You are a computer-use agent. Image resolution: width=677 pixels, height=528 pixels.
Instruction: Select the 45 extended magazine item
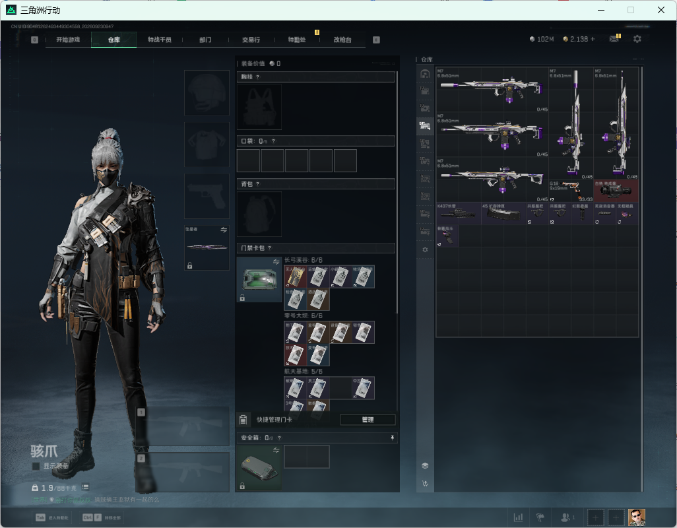pyautogui.click(x=503, y=214)
